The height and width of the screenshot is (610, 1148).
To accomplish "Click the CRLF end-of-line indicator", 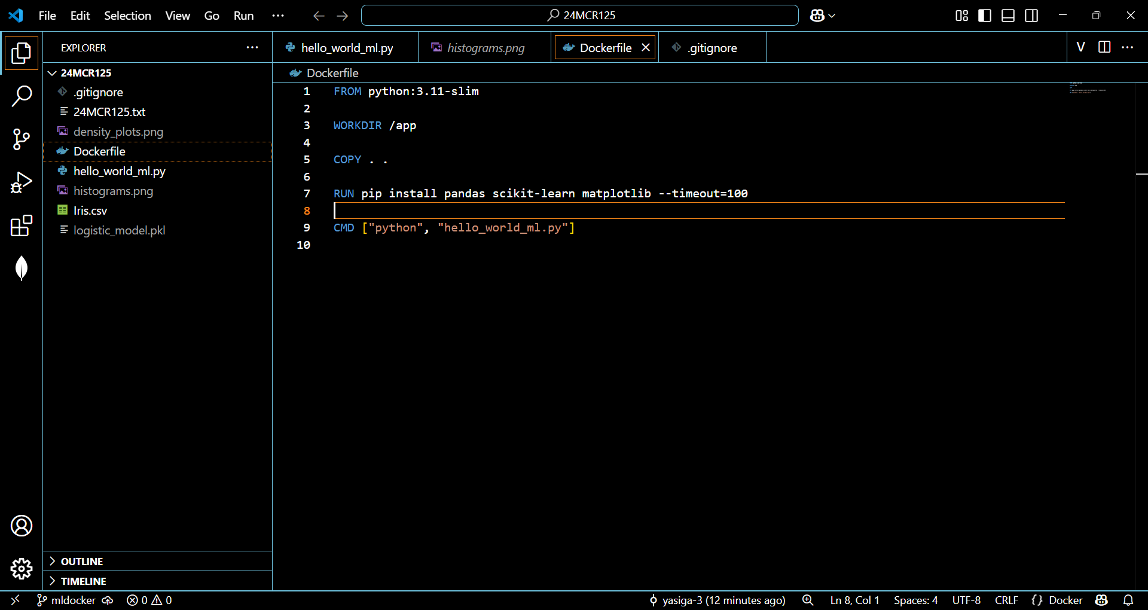I will (1006, 600).
